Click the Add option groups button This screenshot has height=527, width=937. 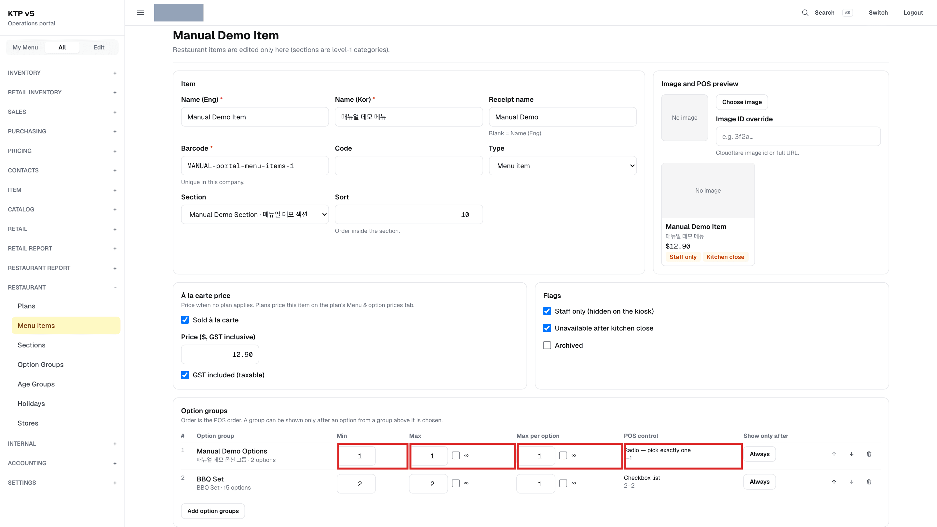click(x=213, y=511)
